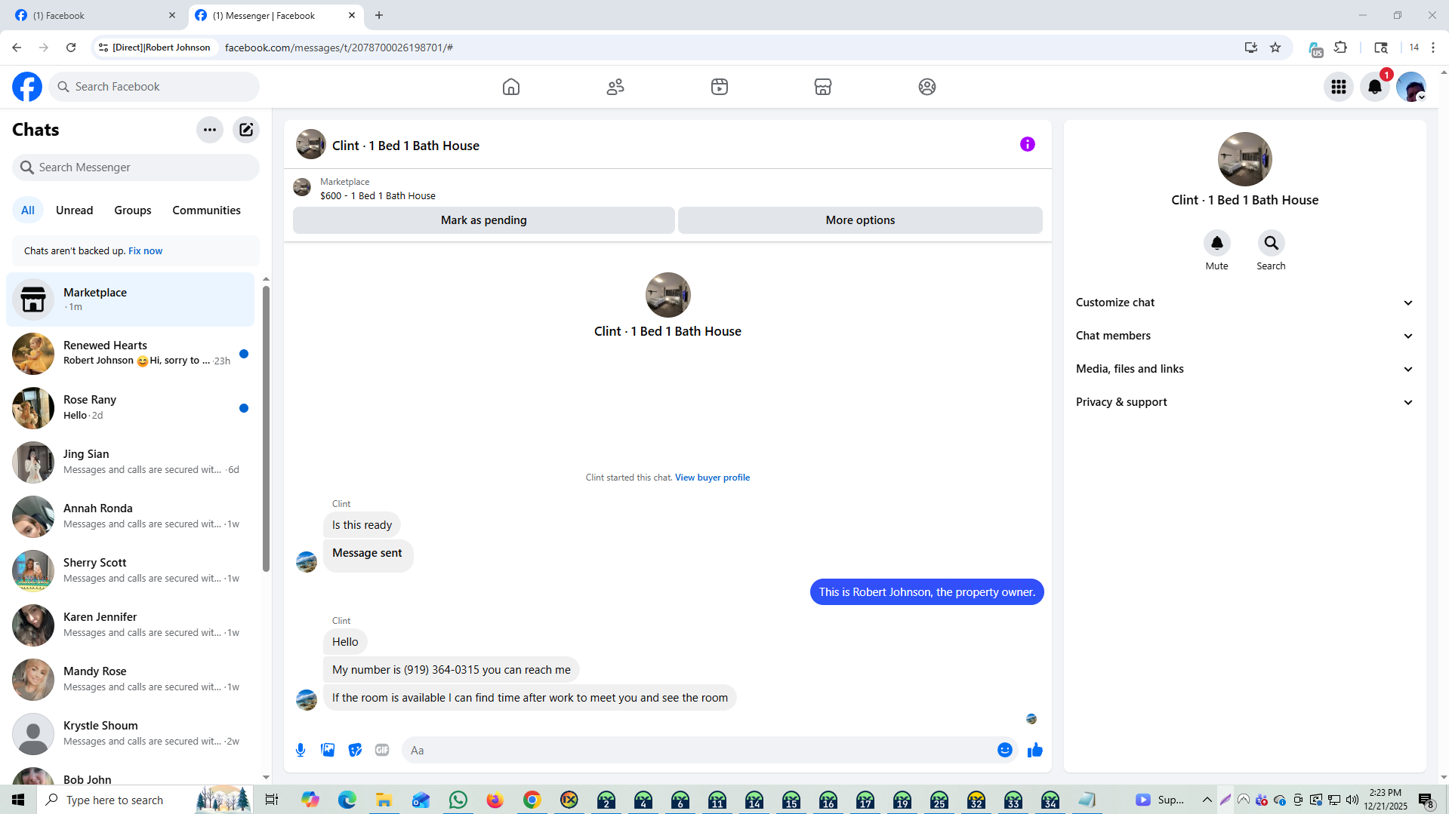Screen dimensions: 1449x814
Task: Open a new browser tab
Action: 379,15
